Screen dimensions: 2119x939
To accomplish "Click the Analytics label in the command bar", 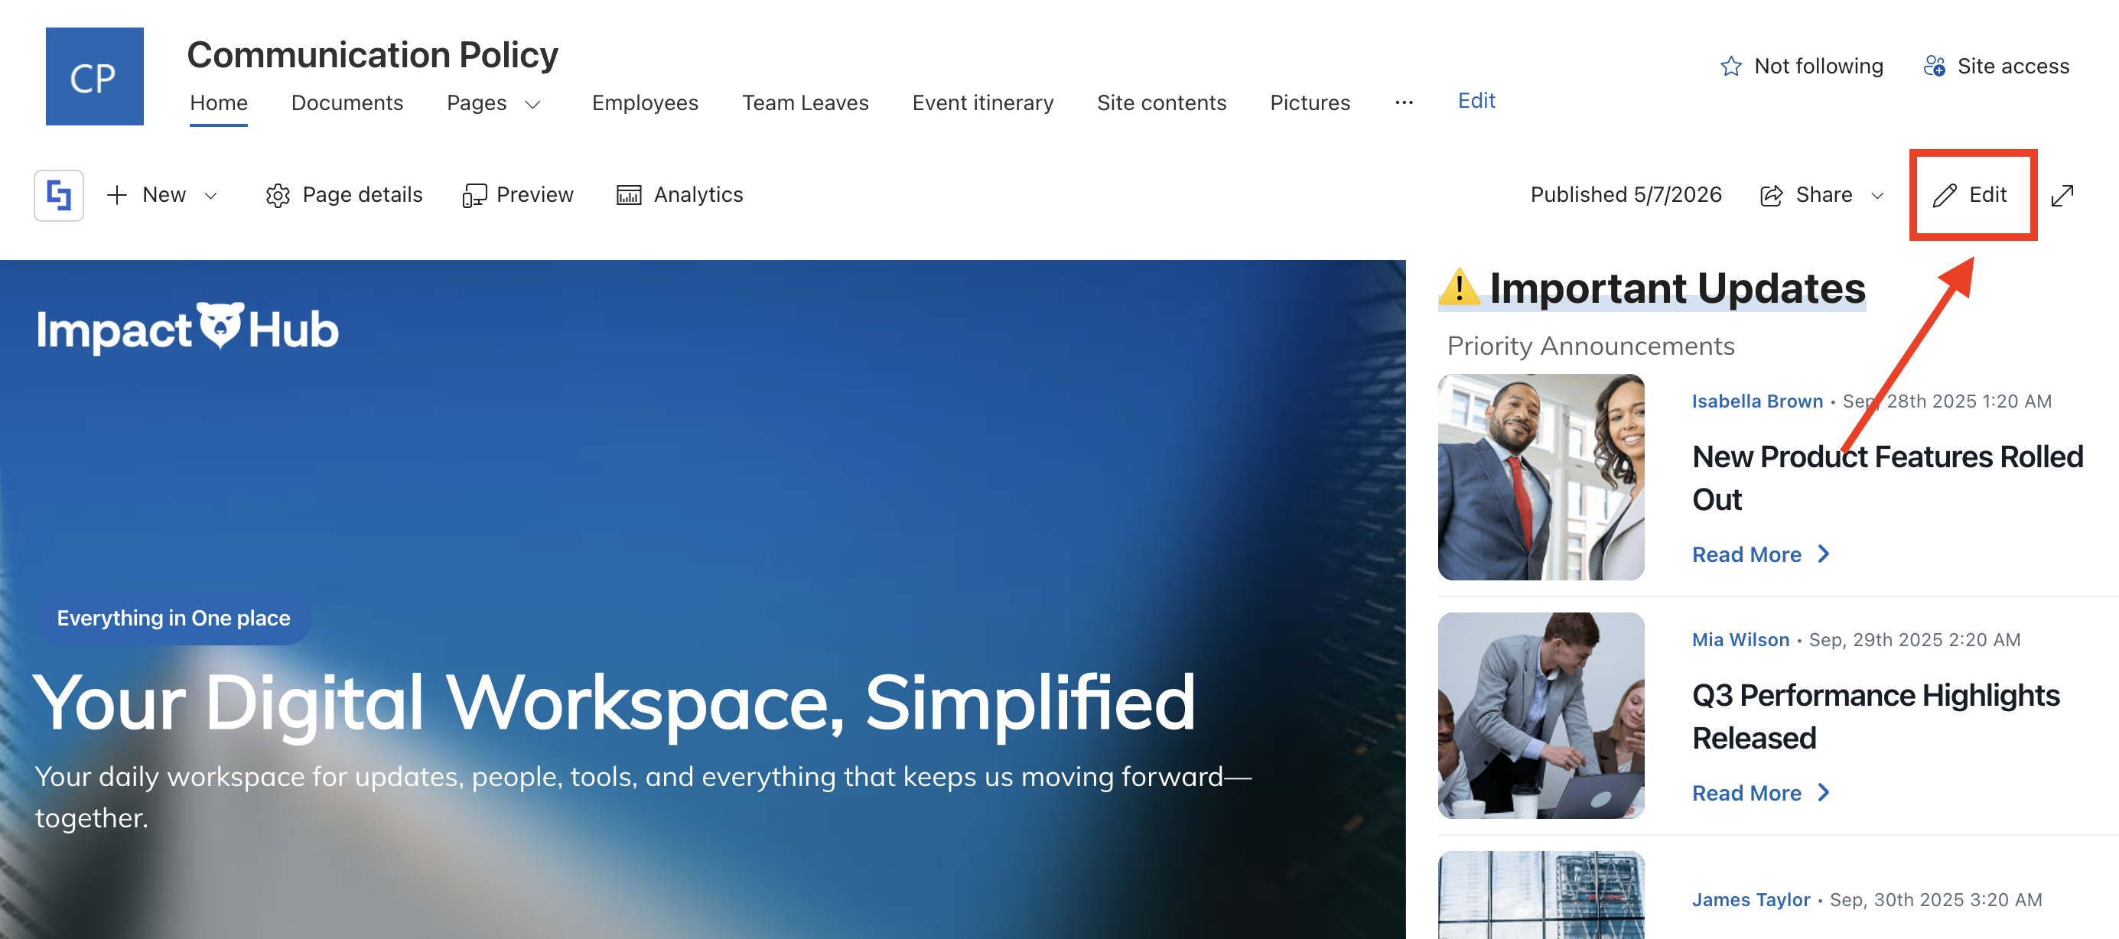I will (698, 195).
